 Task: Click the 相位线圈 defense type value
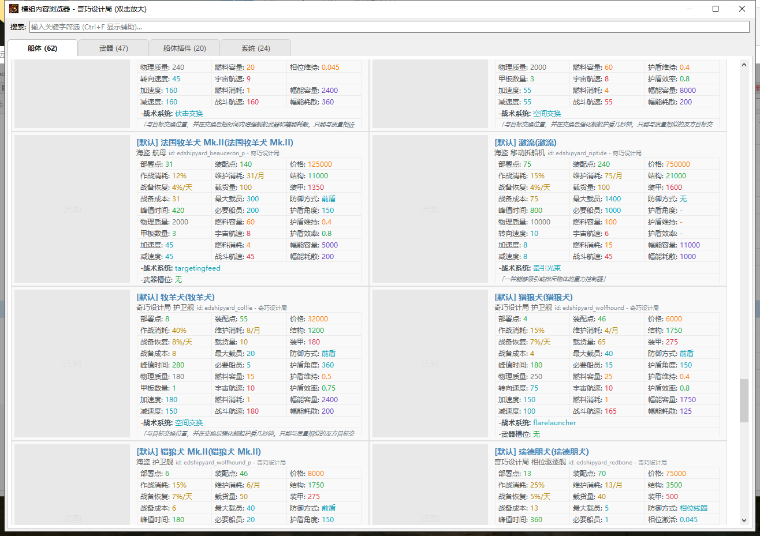pyautogui.click(x=693, y=508)
